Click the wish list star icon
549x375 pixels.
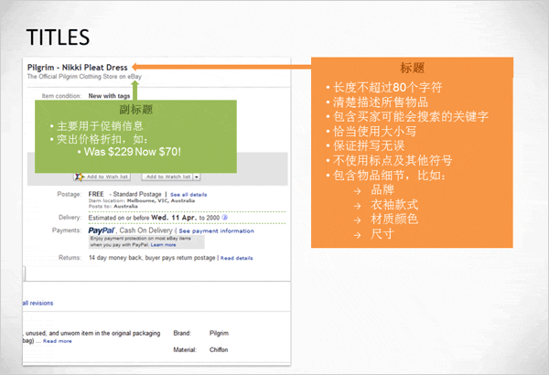click(79, 177)
